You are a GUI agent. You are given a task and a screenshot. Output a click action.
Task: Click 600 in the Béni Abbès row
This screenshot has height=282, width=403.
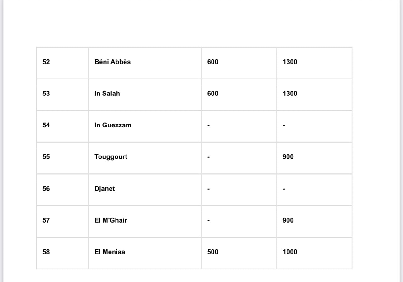click(x=213, y=62)
